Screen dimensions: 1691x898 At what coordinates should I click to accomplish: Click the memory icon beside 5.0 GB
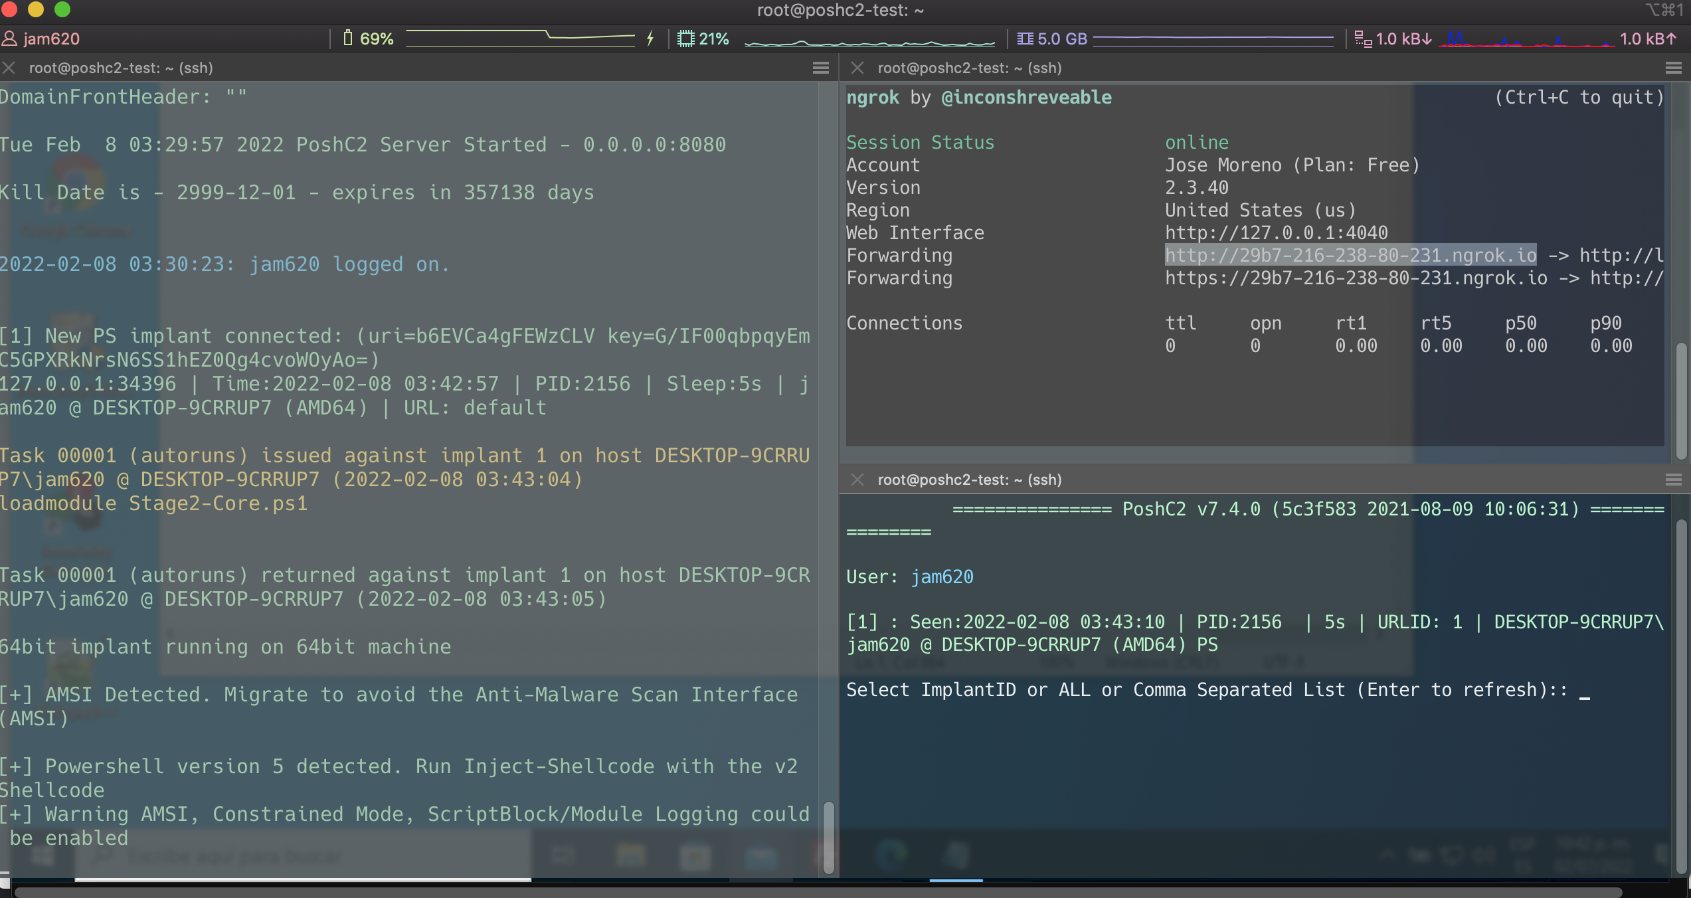coord(1025,39)
